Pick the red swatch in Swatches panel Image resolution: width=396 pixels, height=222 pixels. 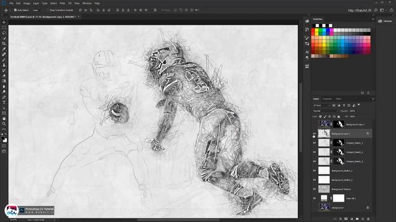[313, 30]
